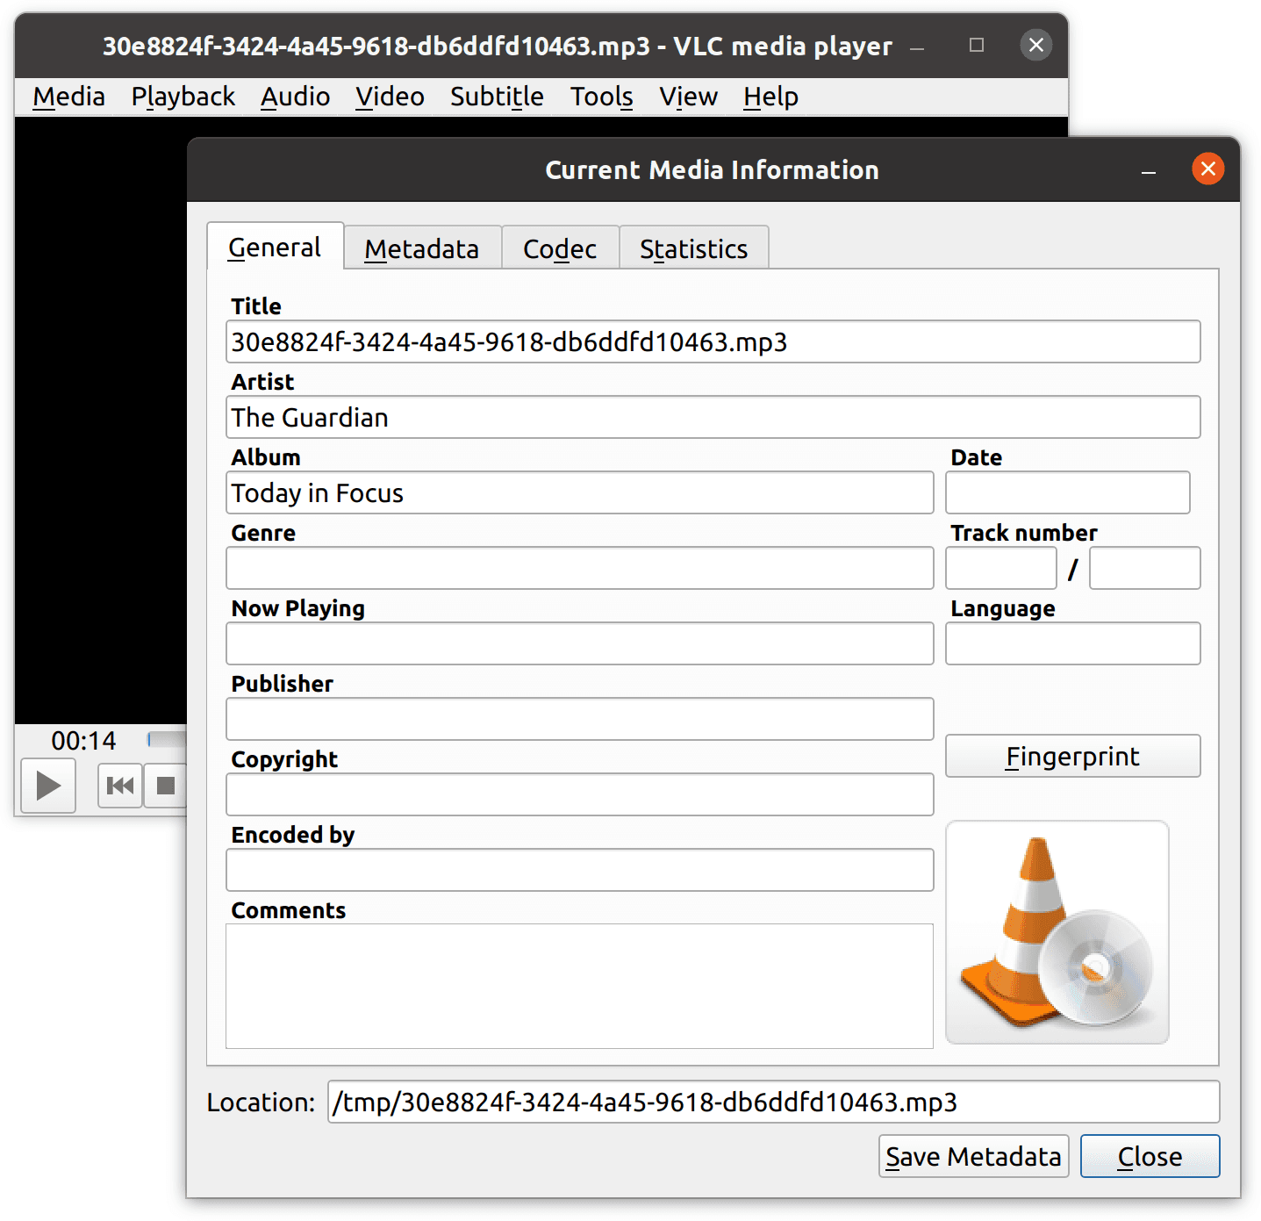This screenshot has height=1221, width=1261.
Task: Open the Playback menu
Action: 183,97
